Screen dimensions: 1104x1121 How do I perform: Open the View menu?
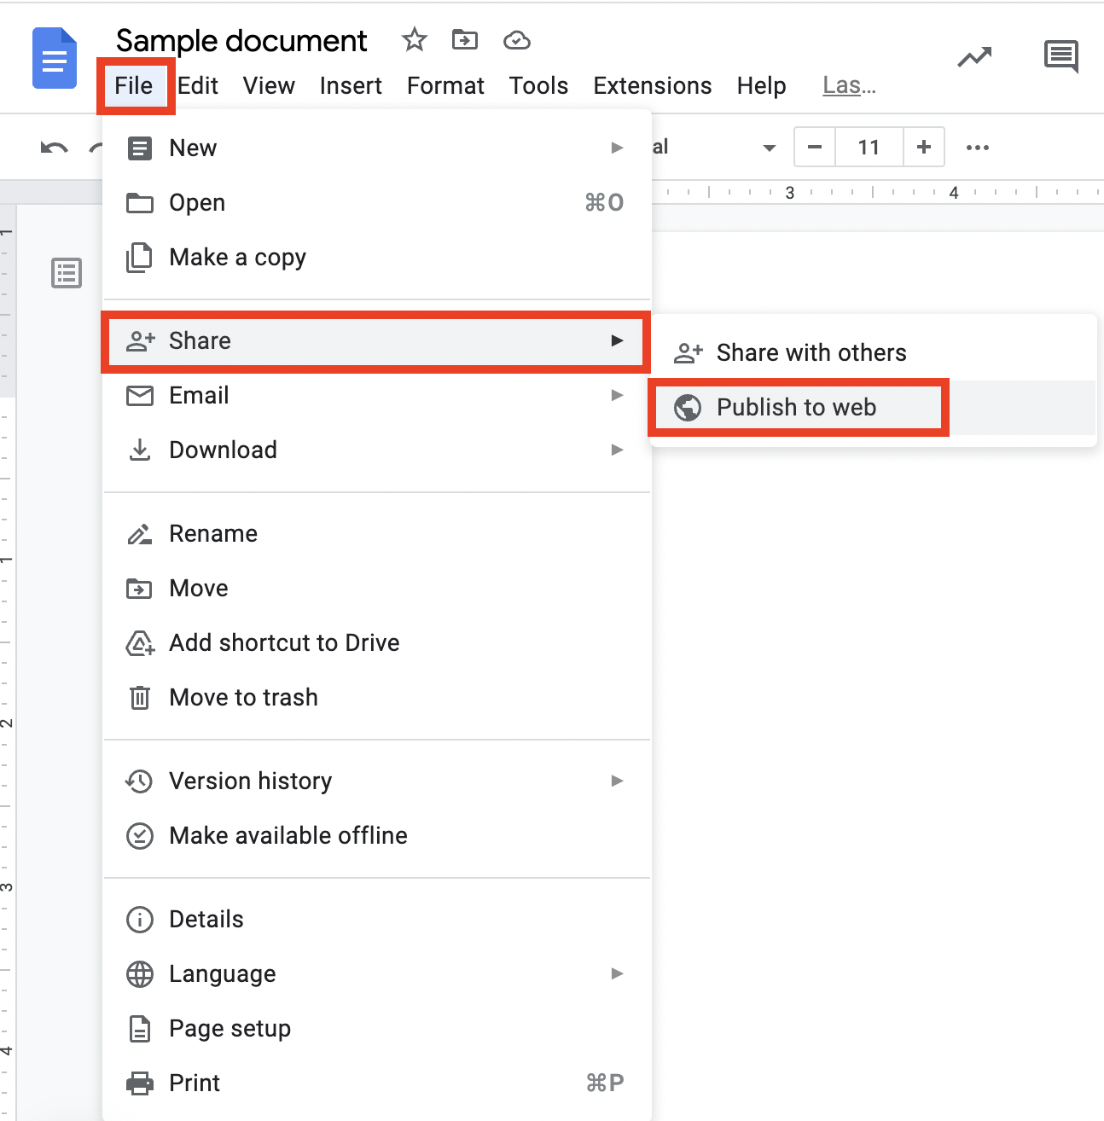pyautogui.click(x=269, y=85)
